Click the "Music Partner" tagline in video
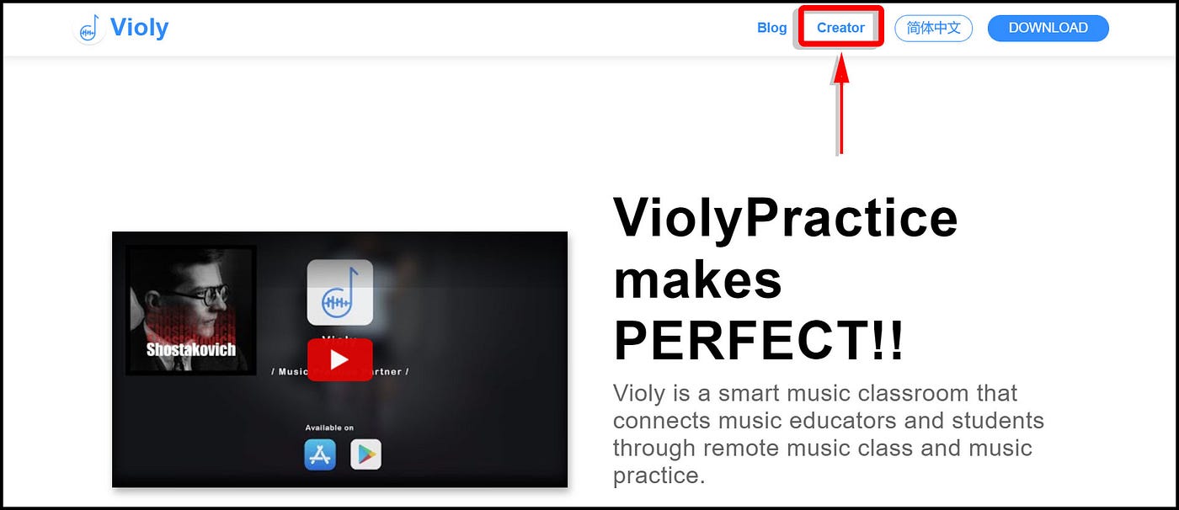Screen dimensions: 1179x510 tap(339, 371)
